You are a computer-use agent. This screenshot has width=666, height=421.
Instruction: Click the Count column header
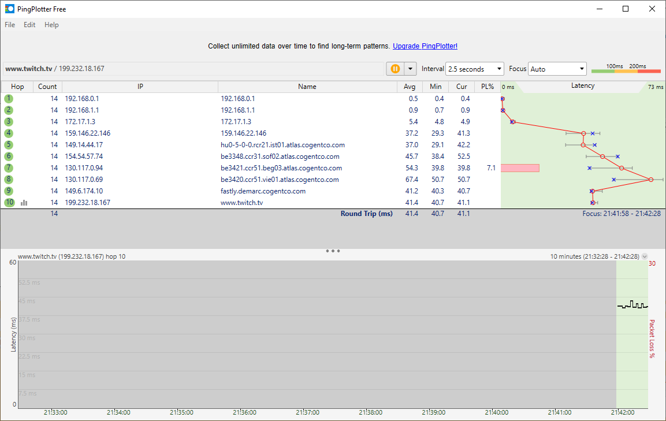(x=47, y=87)
